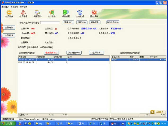This screenshot has height=126, width=168.
Task: Focus the member number or name input field
Action: (50, 23)
